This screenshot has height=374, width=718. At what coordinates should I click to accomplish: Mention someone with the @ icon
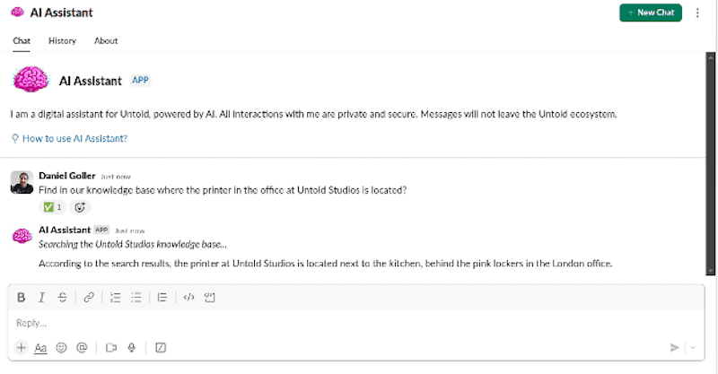[83, 348]
